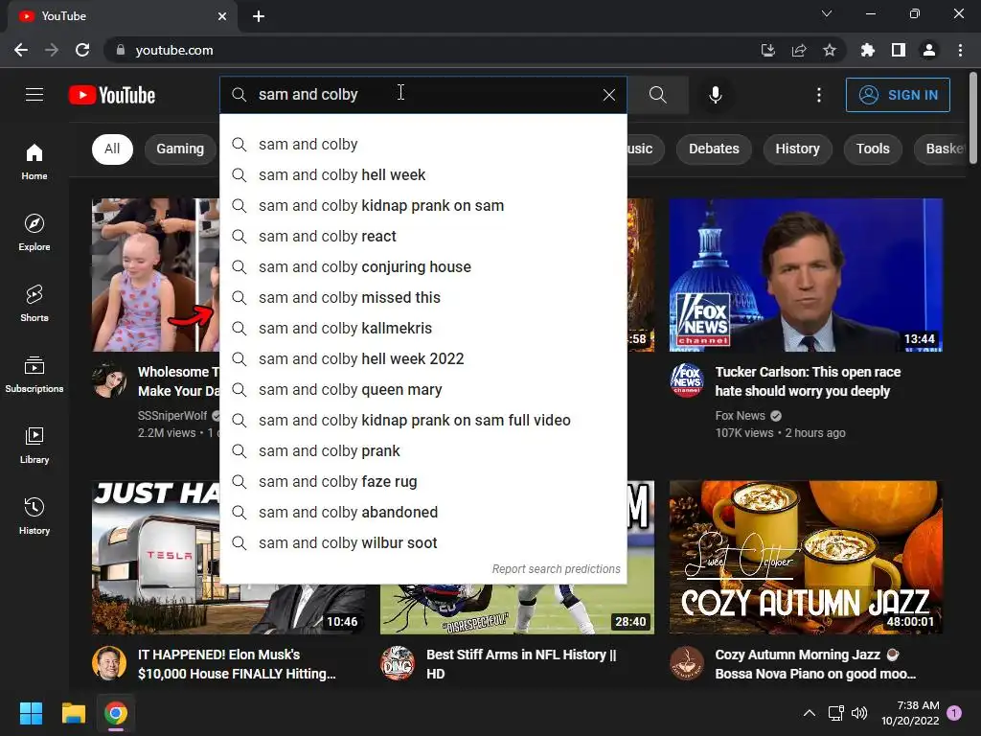Open the Cozy Autumn Jazz thumbnail
The image size is (981, 736).
tap(806, 557)
